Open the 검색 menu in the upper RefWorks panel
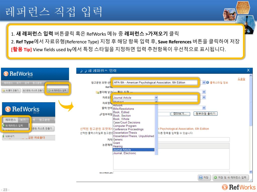This screenshot has width=257, height=192. pyautogui.click(x=27, y=83)
